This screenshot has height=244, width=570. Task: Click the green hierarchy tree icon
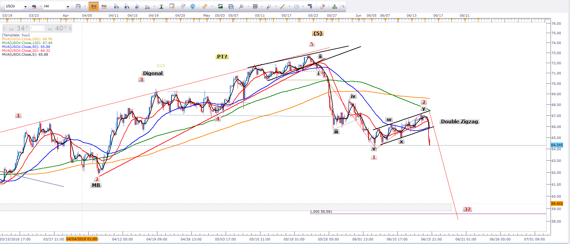point(334,6)
